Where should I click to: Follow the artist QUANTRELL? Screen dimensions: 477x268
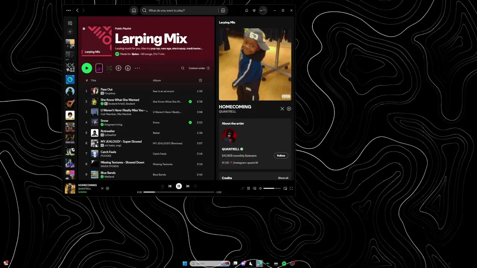(281, 156)
